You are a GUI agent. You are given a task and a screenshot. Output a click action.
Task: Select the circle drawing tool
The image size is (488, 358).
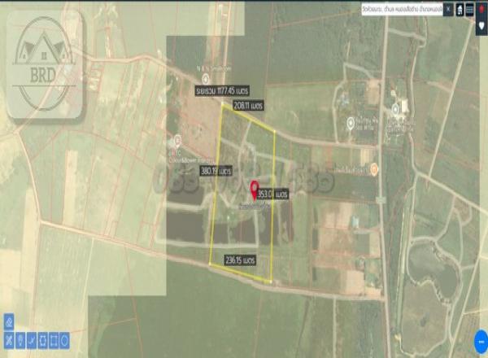(x=64, y=338)
